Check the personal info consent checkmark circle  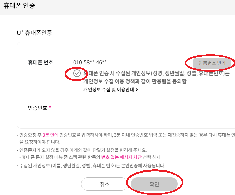(77, 73)
